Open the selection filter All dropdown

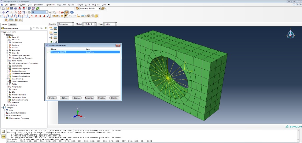pyautogui.click(x=40, y=12)
